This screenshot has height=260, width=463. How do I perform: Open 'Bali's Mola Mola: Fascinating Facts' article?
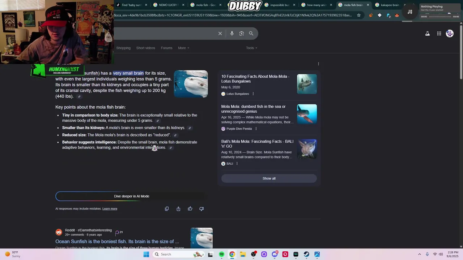257,144
